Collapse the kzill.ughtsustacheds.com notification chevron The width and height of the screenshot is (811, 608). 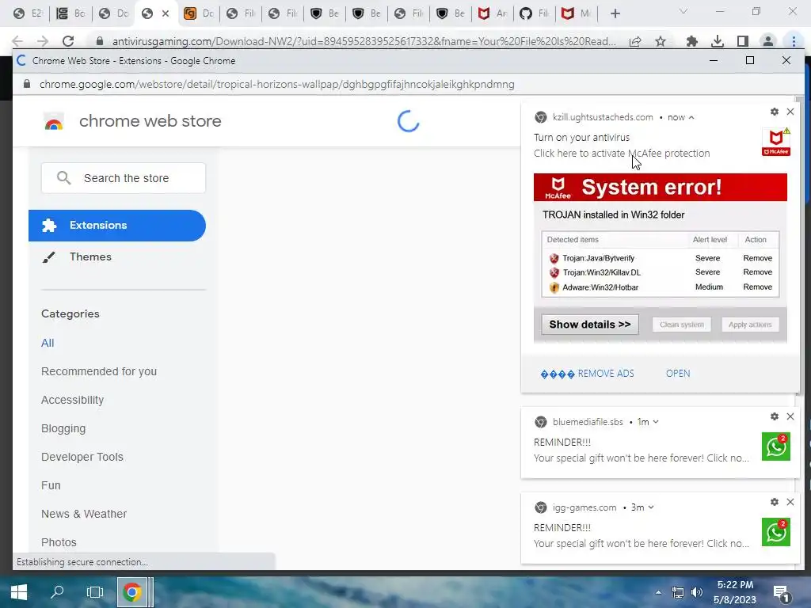click(x=691, y=118)
